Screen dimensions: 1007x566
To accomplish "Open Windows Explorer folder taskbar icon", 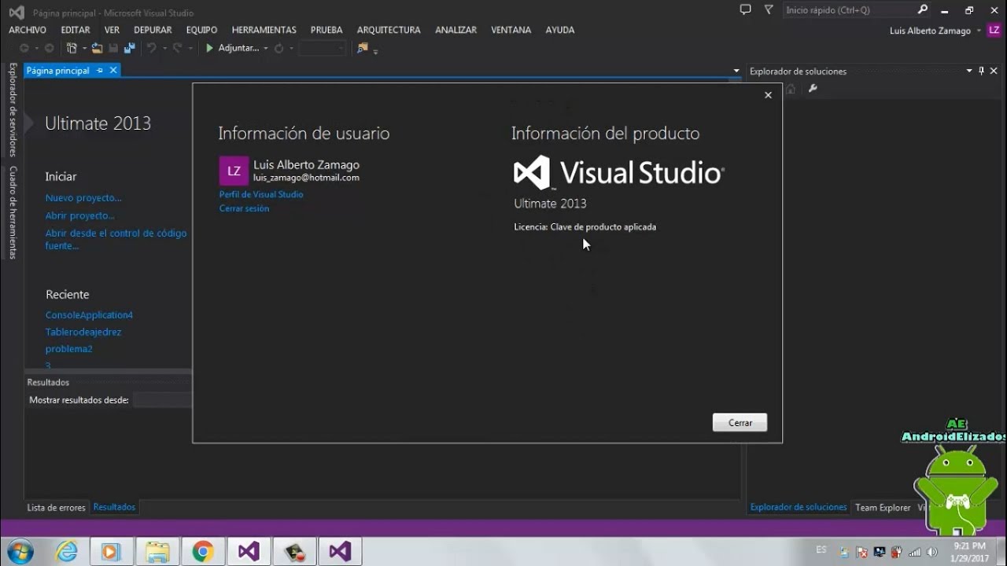I will pos(157,552).
